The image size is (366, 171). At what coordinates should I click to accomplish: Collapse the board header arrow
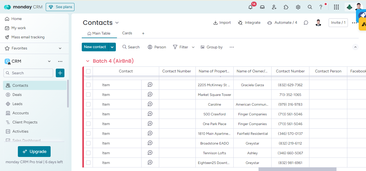click(x=355, y=47)
